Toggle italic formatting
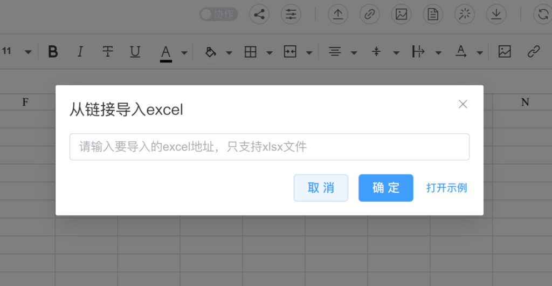552x286 pixels. (x=80, y=52)
